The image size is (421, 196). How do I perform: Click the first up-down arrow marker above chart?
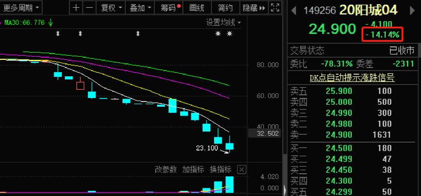click(x=58, y=34)
